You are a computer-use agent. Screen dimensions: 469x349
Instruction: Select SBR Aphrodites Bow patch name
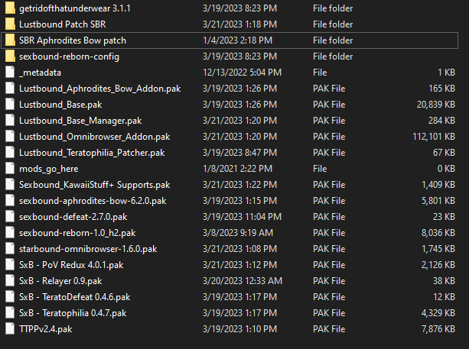pyautogui.click(x=73, y=40)
